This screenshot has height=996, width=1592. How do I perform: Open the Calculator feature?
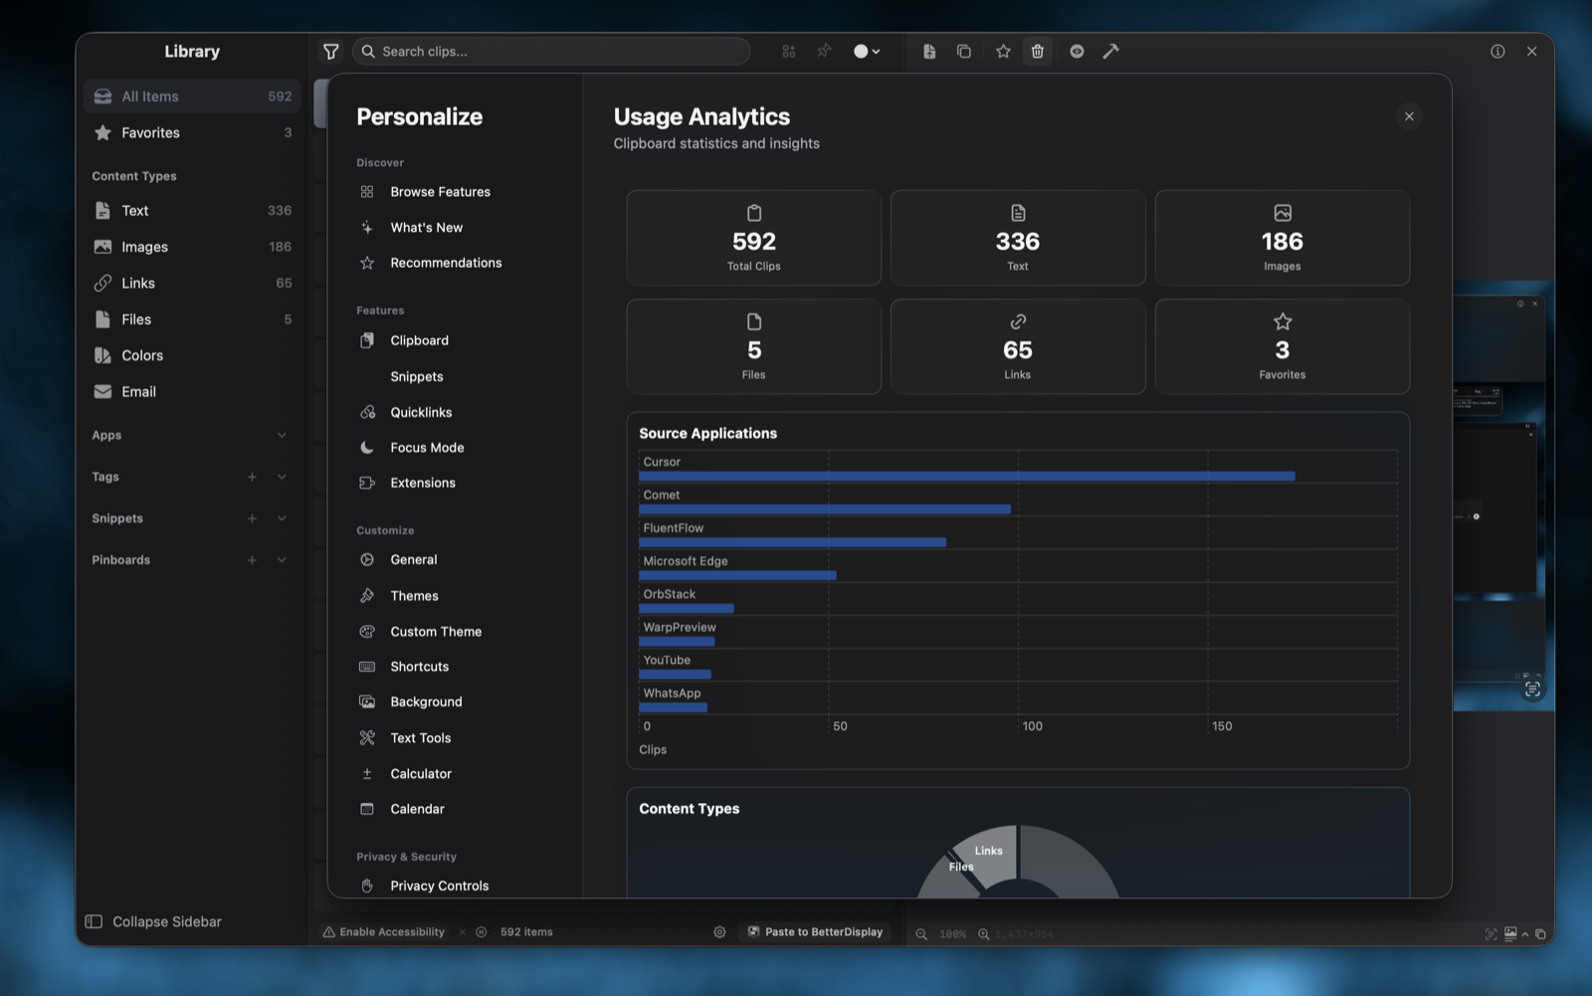click(421, 773)
